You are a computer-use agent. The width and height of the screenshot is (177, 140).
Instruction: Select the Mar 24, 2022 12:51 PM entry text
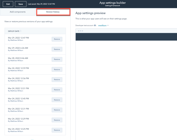[x=18, y=88]
